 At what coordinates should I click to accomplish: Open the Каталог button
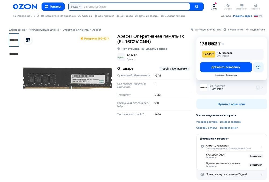[53, 6]
